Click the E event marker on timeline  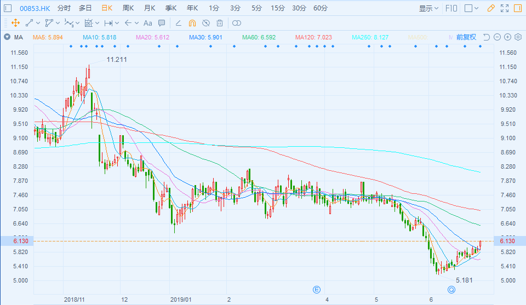click(316, 289)
